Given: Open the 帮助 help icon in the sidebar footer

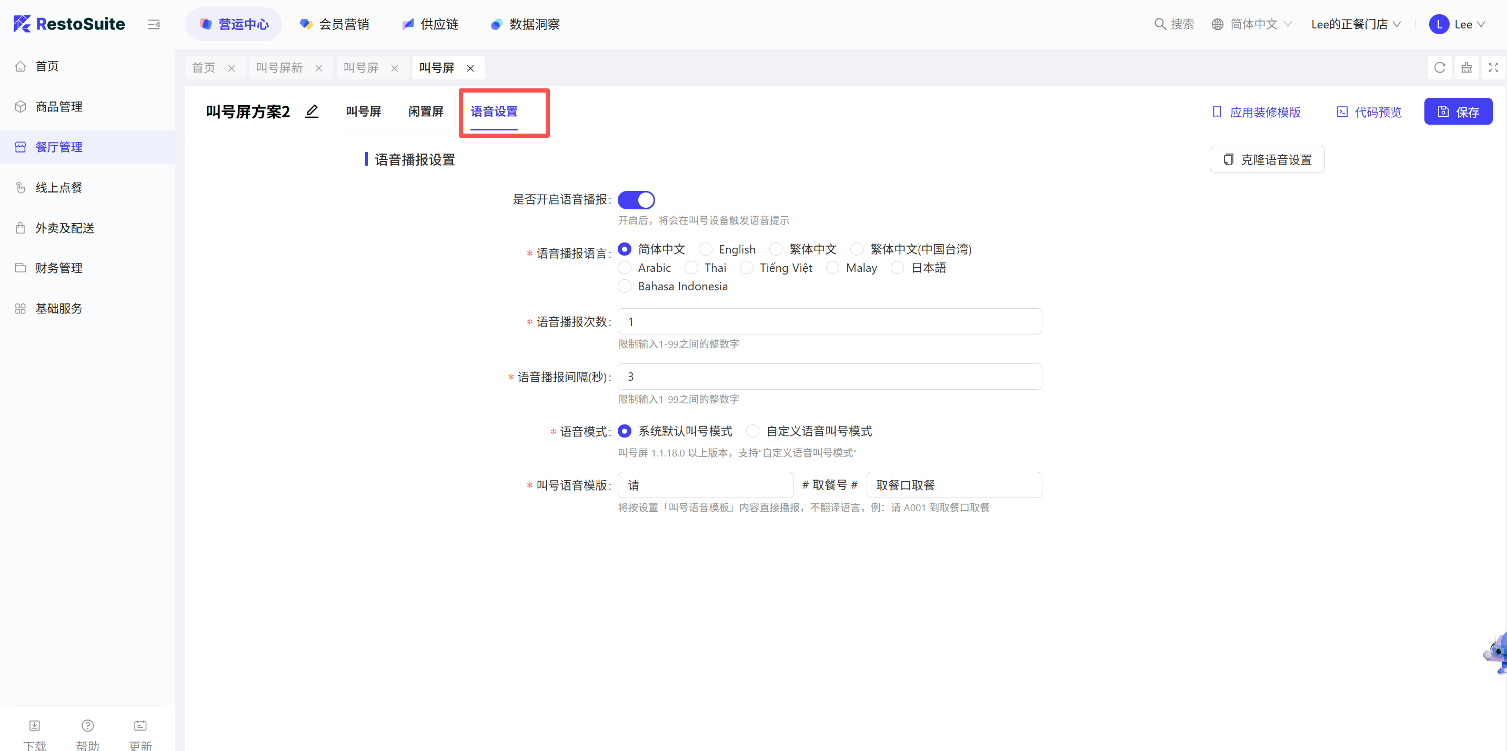Looking at the screenshot, I should (88, 725).
